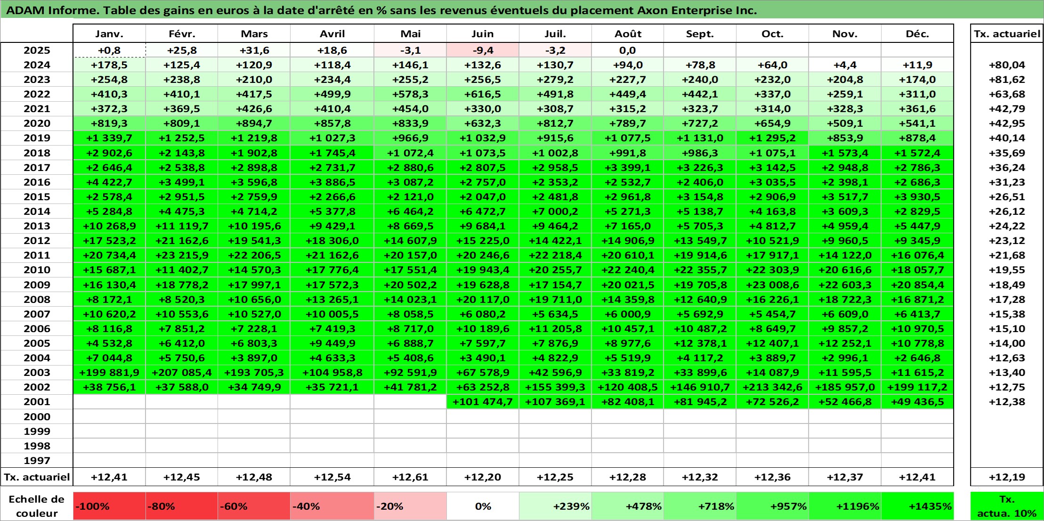Viewport: 1044px width, 521px height.
Task: Click cell '+1 295,2' in October 2019
Action: tap(772, 138)
